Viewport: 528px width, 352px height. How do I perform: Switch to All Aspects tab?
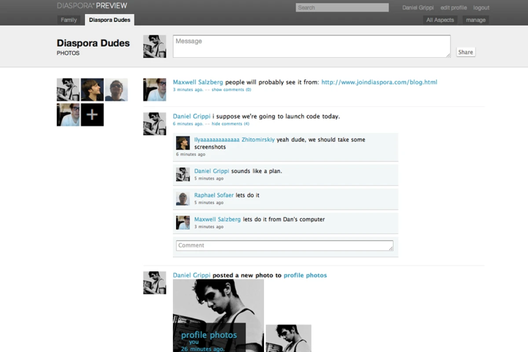pos(440,20)
